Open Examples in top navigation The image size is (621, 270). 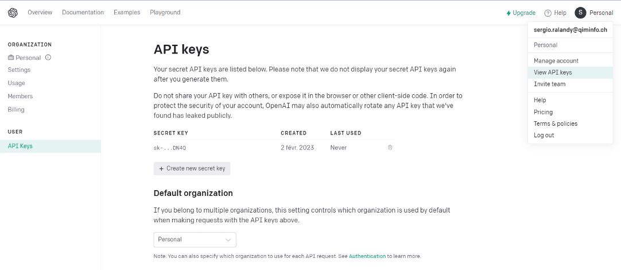(x=127, y=12)
